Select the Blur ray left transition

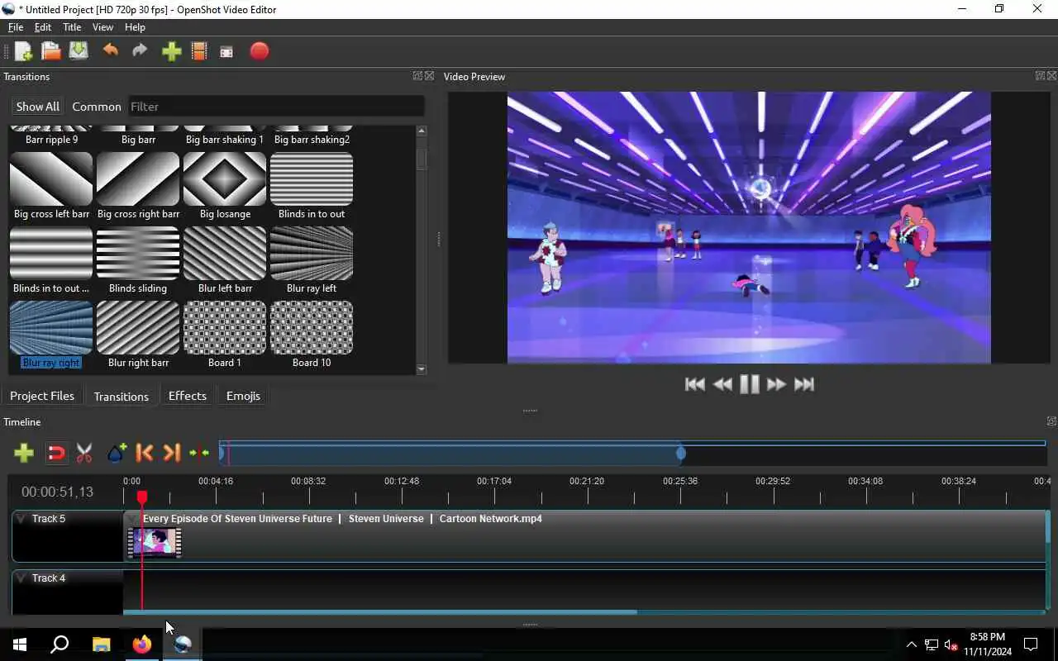coord(312,260)
